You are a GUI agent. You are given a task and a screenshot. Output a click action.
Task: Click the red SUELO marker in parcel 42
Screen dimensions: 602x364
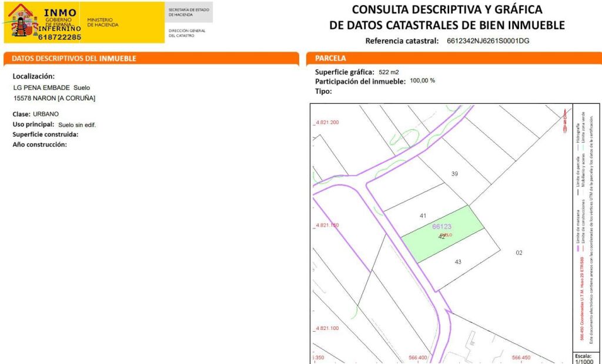coord(446,235)
